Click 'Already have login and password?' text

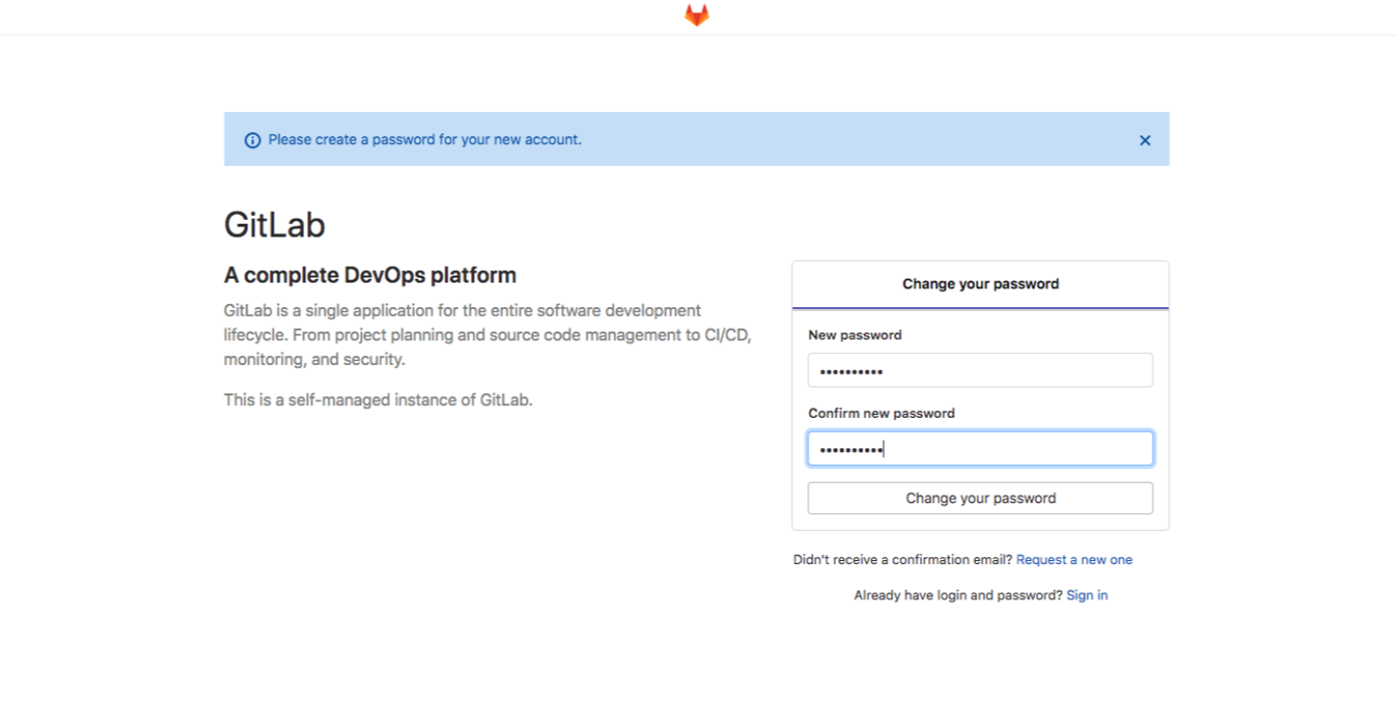tap(957, 596)
